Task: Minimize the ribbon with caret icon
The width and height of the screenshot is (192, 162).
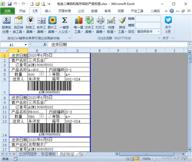Action: coord(166,11)
